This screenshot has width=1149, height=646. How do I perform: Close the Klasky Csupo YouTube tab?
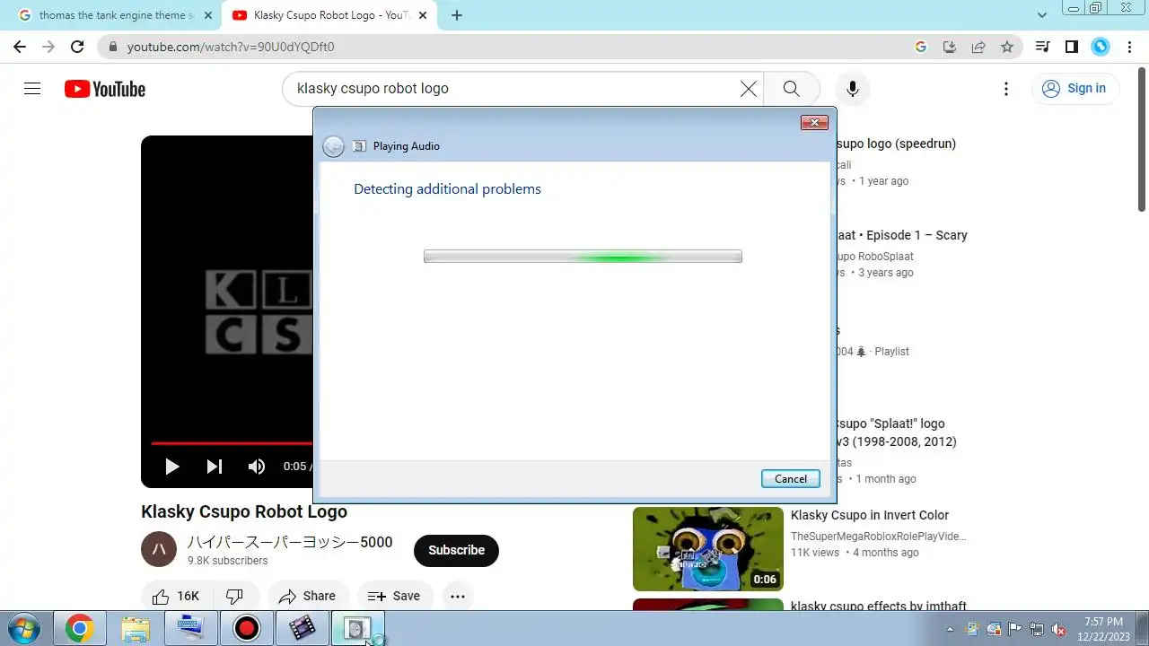tap(423, 15)
